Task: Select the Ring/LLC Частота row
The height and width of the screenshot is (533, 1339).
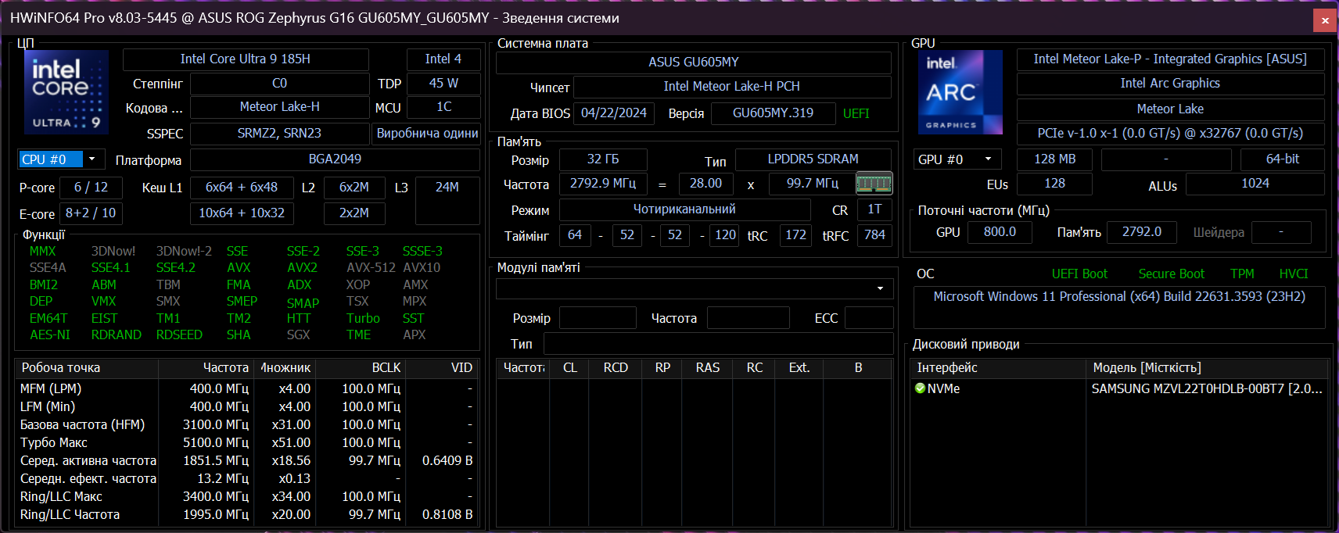Action: click(x=246, y=514)
